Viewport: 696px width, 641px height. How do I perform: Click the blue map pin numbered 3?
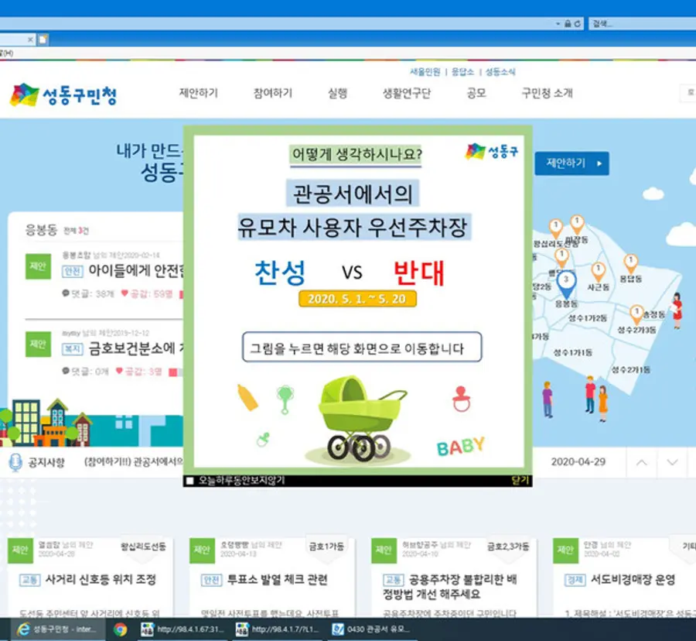[x=566, y=283]
